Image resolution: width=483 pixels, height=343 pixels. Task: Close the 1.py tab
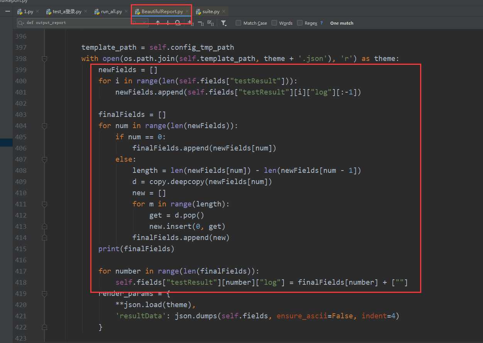click(37, 11)
